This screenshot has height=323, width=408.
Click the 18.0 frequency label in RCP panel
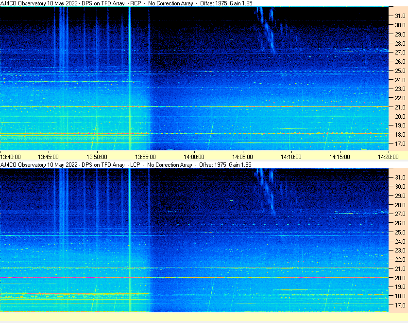pos(400,135)
